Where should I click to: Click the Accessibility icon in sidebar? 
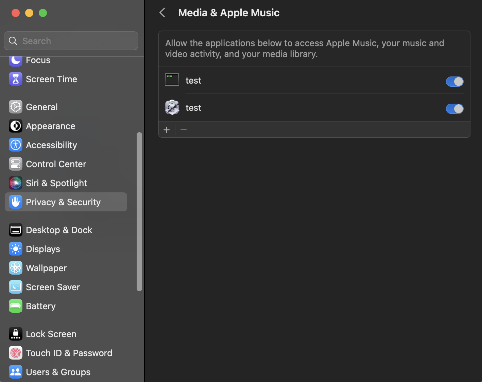tap(16, 145)
